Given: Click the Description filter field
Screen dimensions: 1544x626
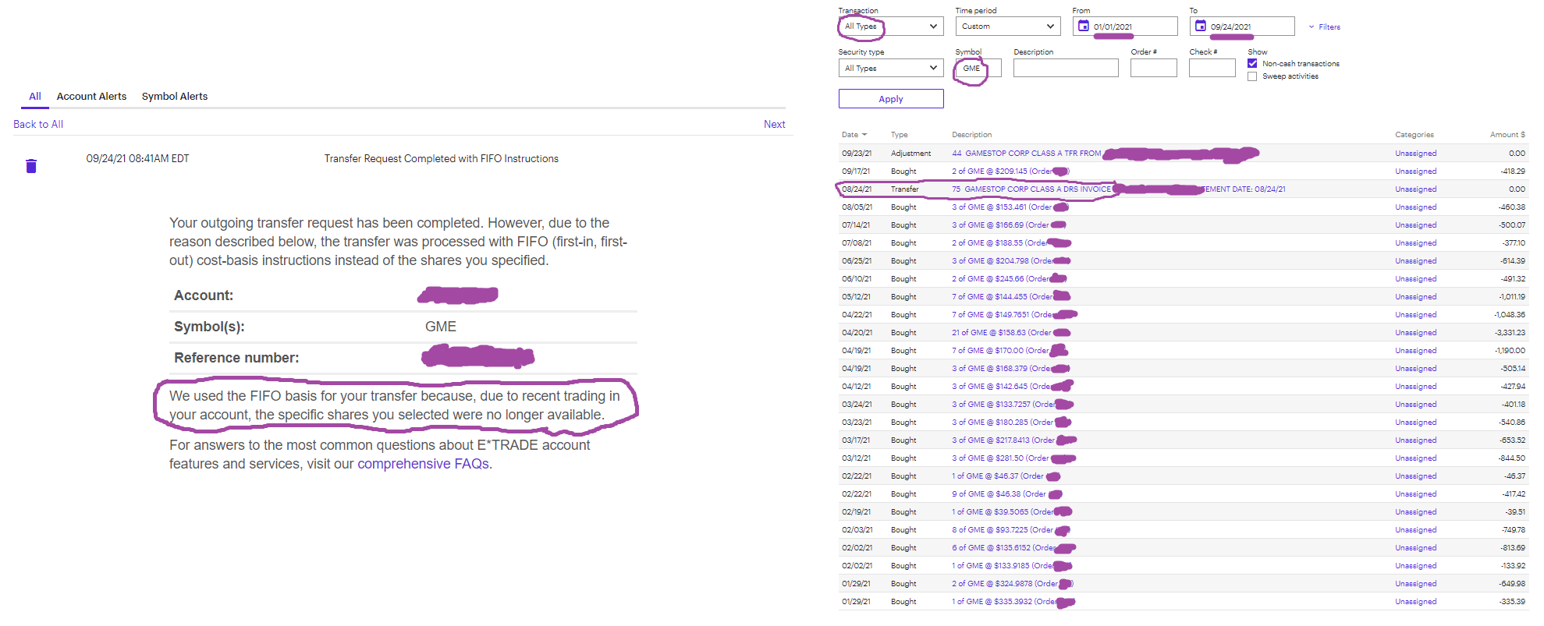Looking at the screenshot, I should click(1066, 68).
